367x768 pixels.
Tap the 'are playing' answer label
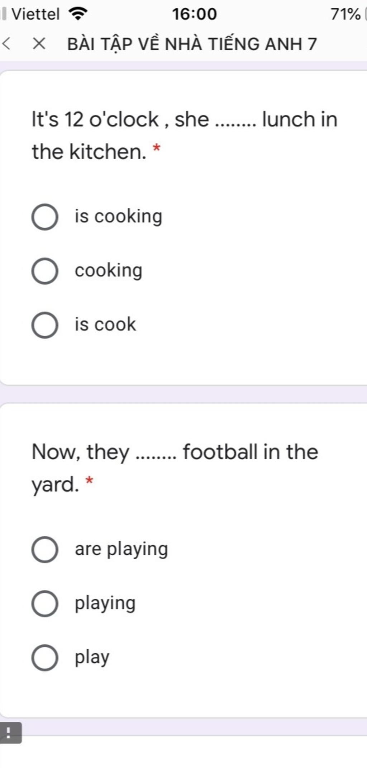[x=121, y=550]
